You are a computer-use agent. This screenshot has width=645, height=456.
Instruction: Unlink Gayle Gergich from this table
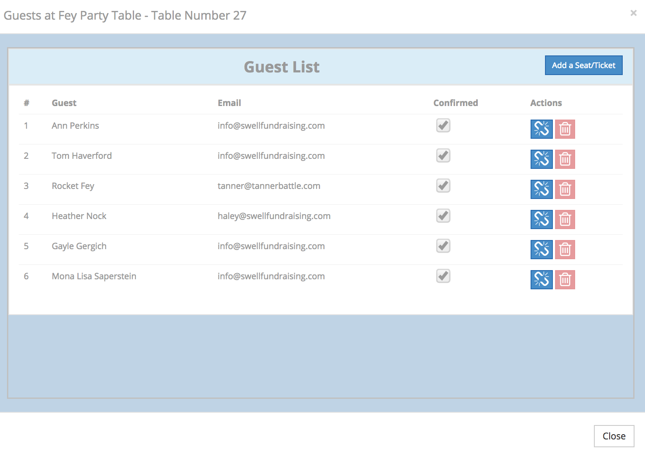point(541,250)
